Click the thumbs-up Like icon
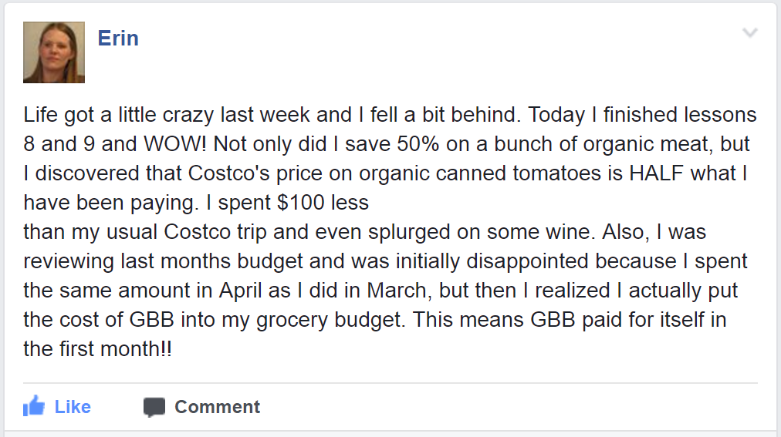This screenshot has width=781, height=437. [34, 406]
